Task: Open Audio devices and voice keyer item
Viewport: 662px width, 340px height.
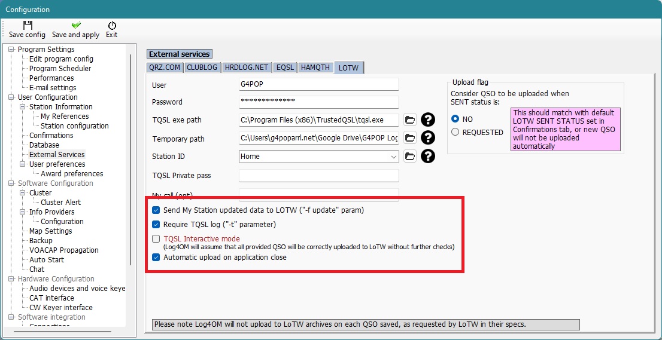Action: point(77,289)
